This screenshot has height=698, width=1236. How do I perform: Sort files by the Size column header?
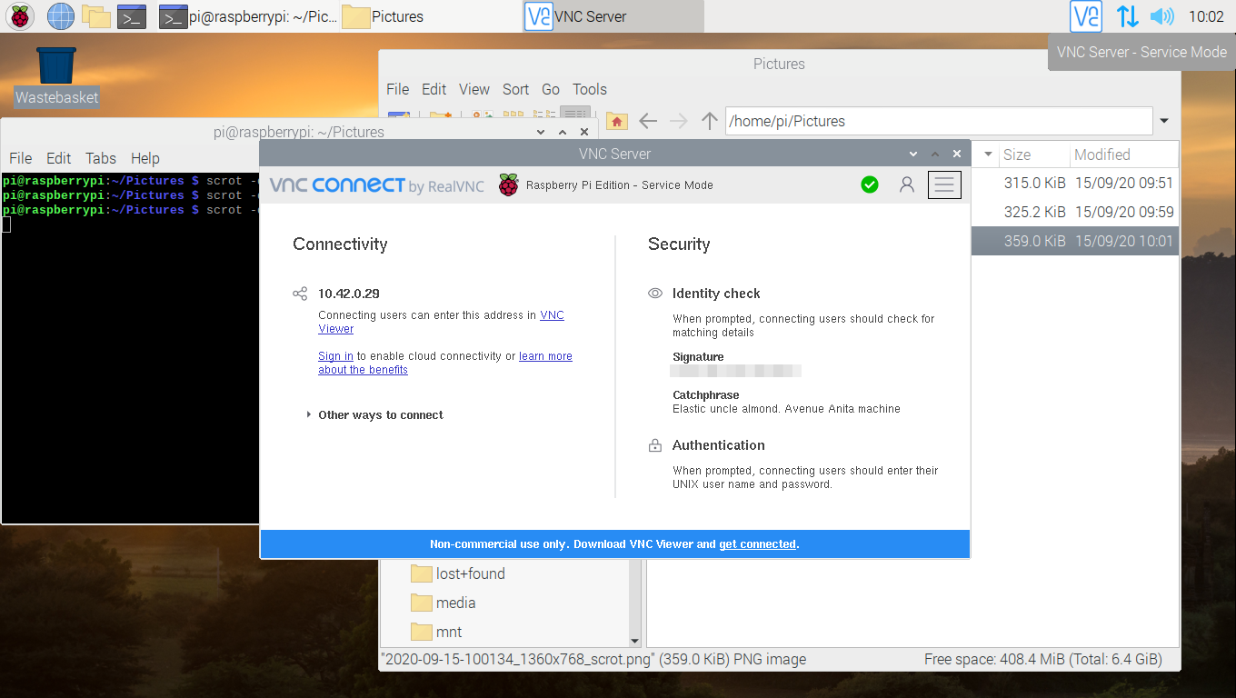coord(1033,155)
